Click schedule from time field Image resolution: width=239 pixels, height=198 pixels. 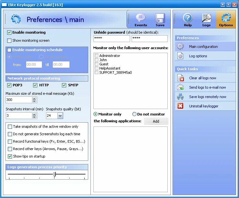[34, 64]
